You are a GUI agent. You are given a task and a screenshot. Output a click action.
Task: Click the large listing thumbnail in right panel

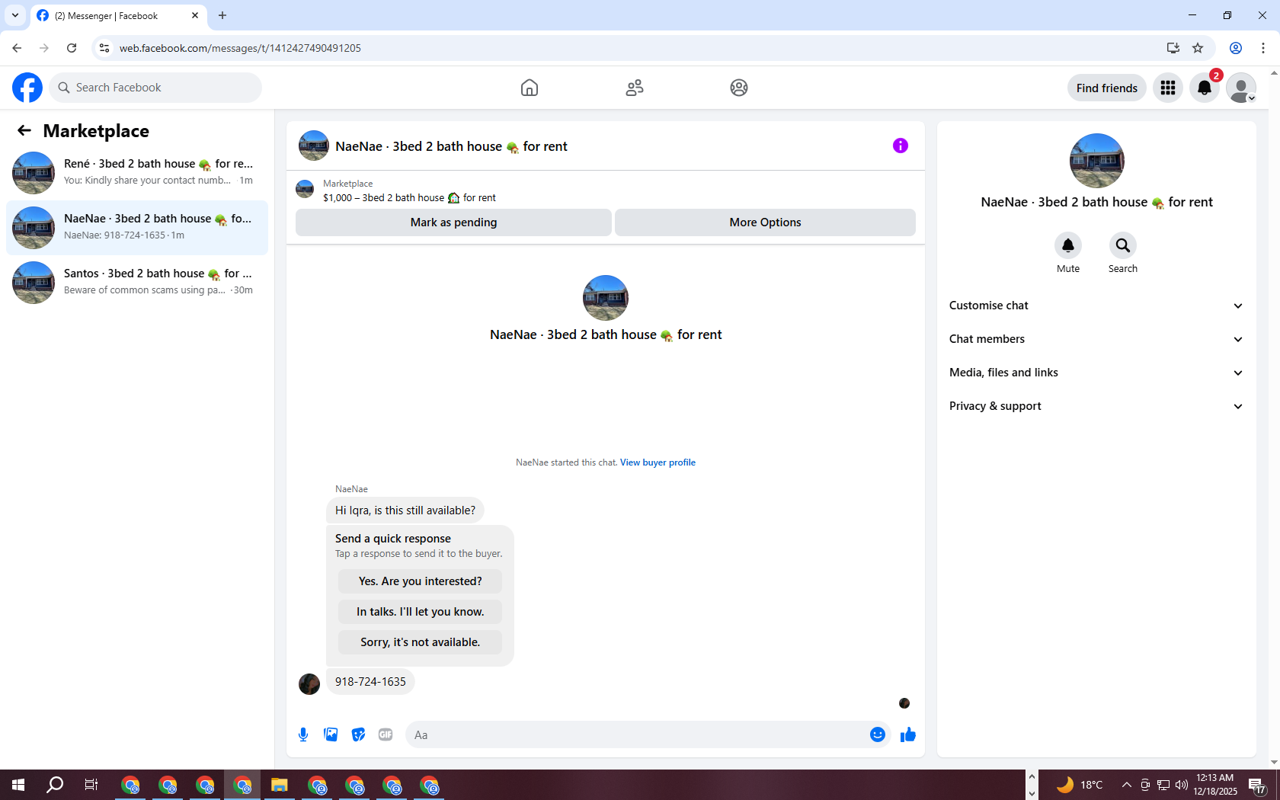pos(1096,161)
